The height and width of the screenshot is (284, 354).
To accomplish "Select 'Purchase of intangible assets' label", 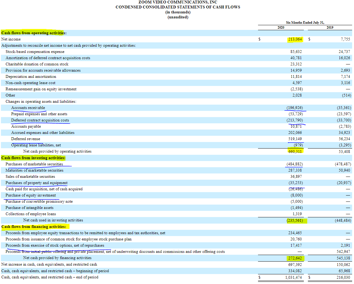I will click(30, 208).
